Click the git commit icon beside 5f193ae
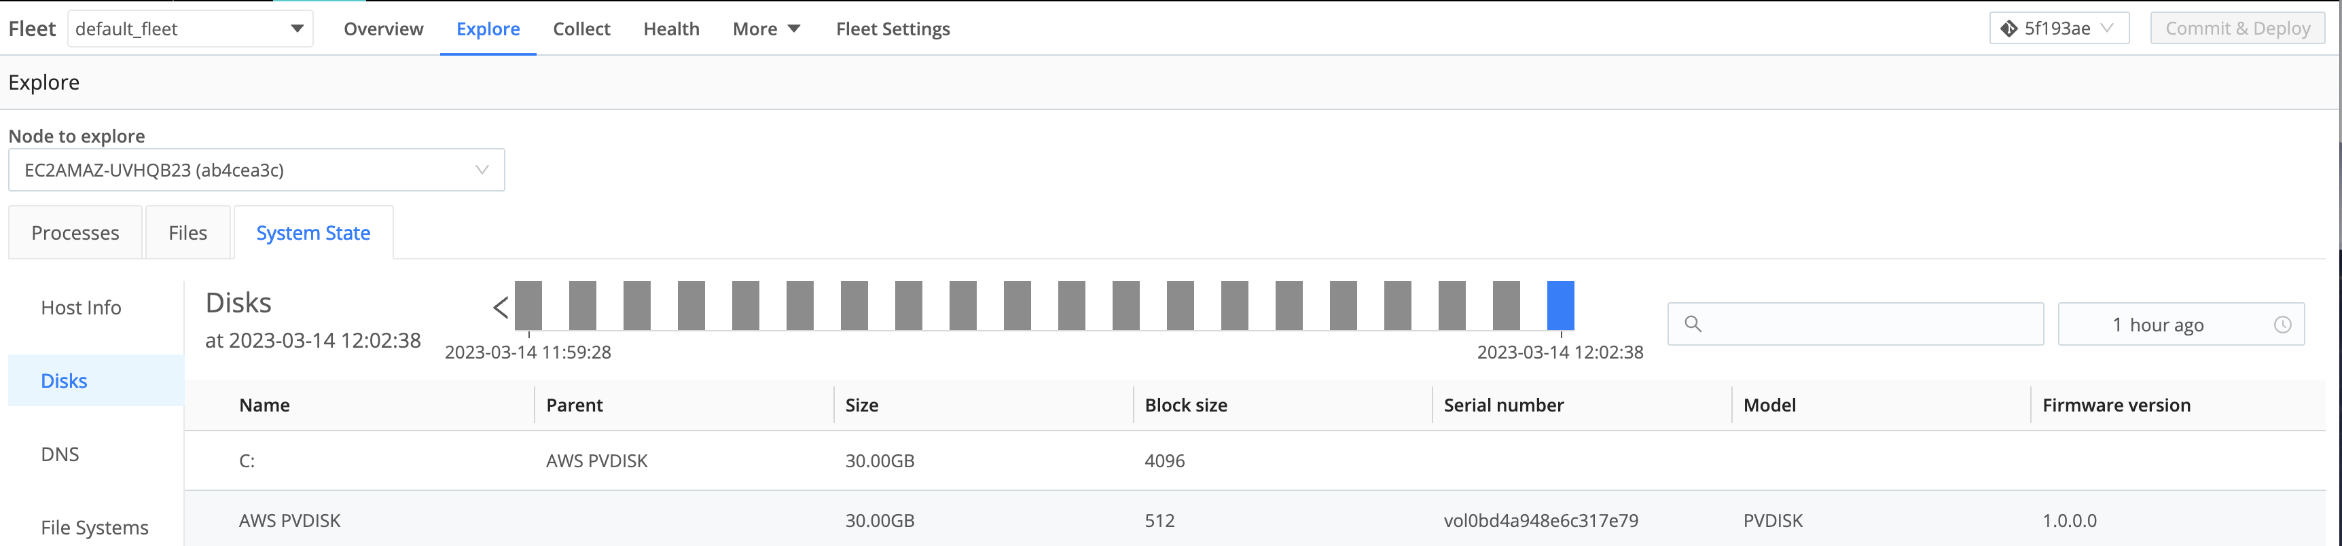Screen dimensions: 2342x546 click(2008, 29)
